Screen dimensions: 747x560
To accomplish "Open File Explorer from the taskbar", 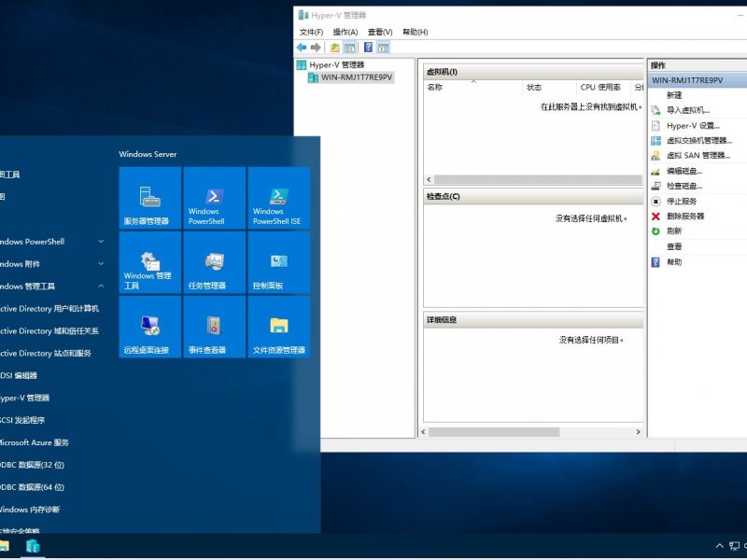I will tap(5, 546).
